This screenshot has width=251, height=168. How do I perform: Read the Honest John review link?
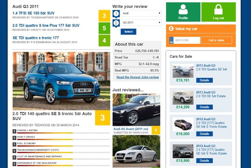tap(138, 77)
